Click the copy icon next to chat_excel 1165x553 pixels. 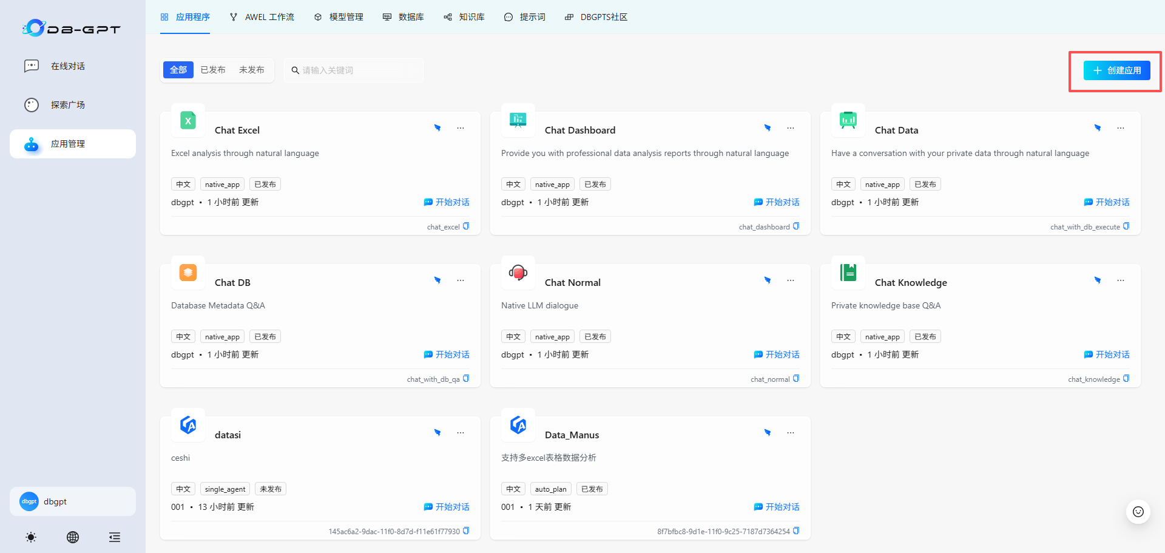tap(466, 226)
